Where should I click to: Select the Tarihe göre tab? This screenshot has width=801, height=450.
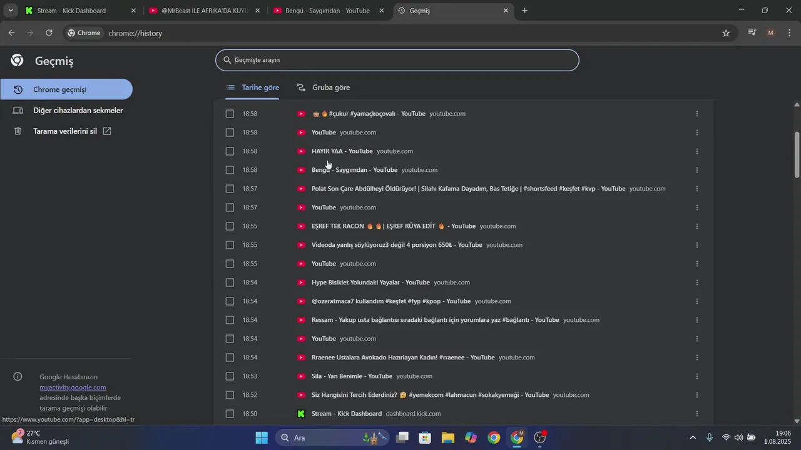click(x=253, y=87)
